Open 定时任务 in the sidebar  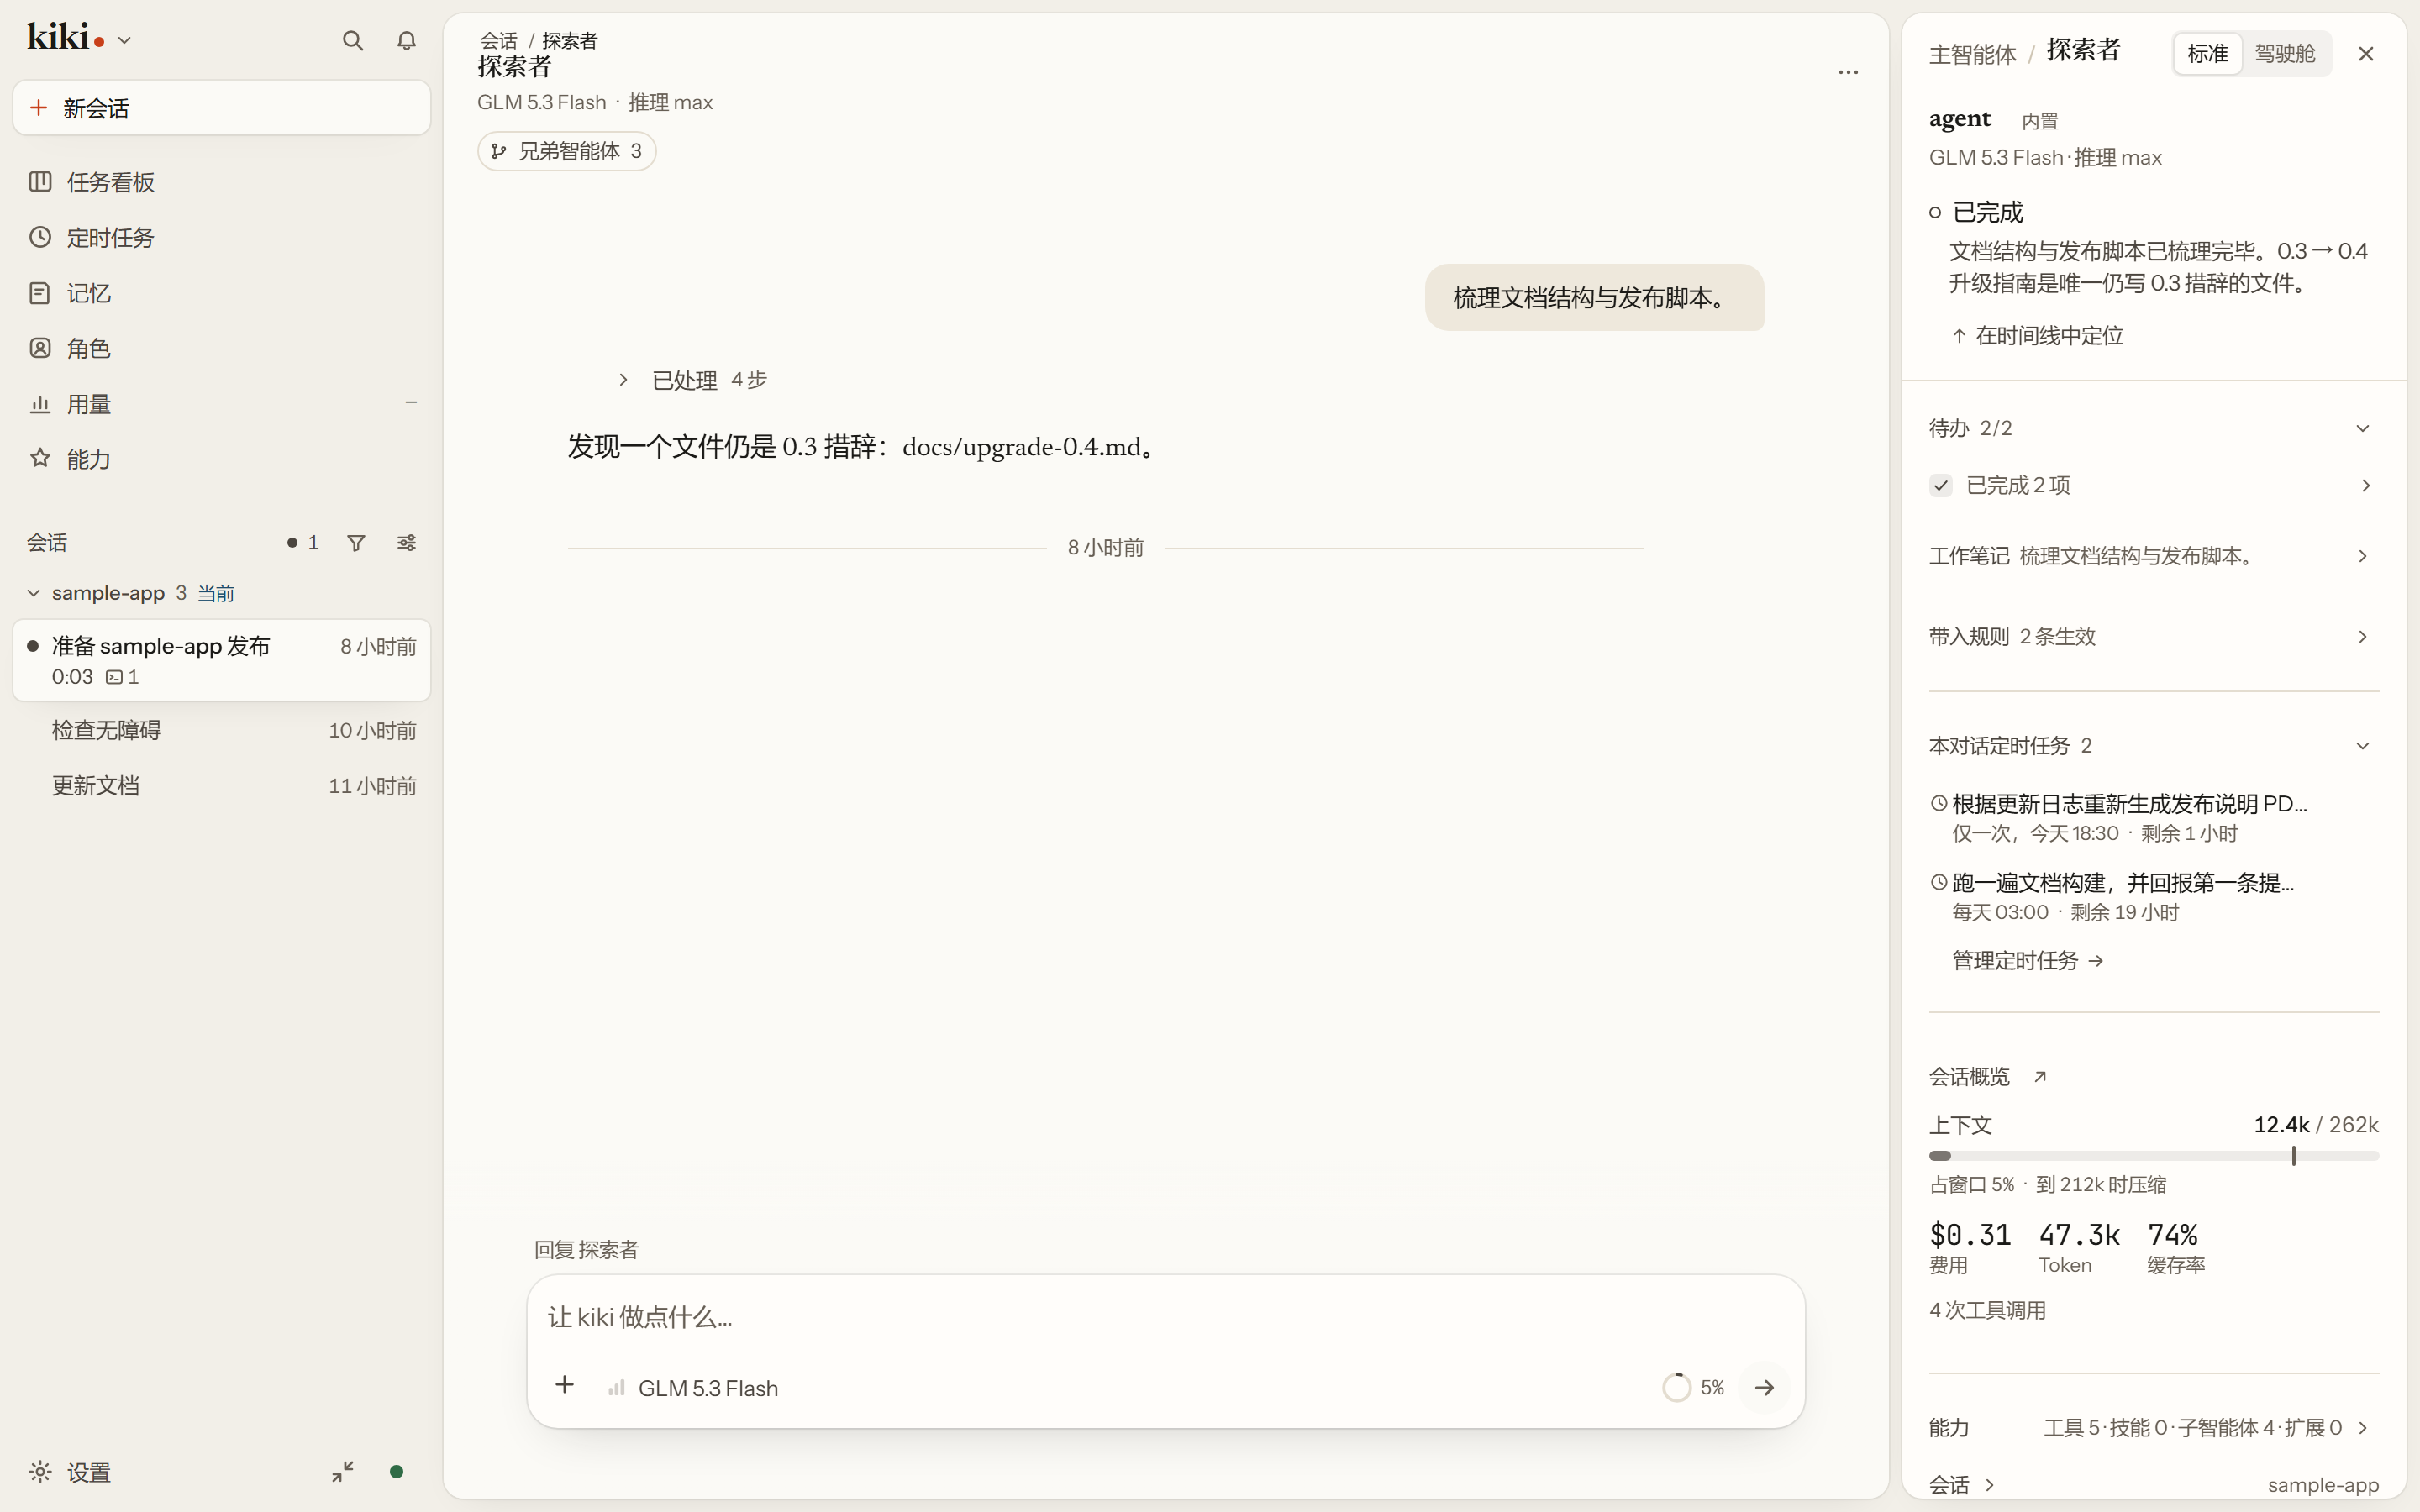[x=221, y=238]
